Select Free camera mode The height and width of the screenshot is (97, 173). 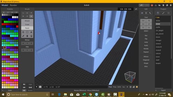pos(115,87)
